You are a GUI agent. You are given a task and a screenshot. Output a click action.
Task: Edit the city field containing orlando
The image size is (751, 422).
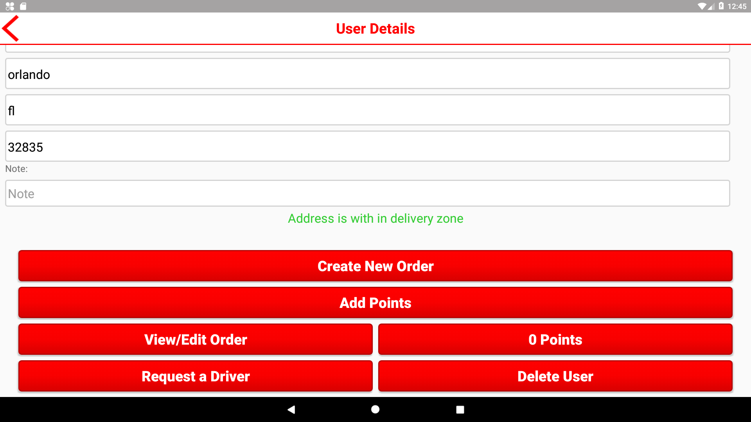(367, 74)
